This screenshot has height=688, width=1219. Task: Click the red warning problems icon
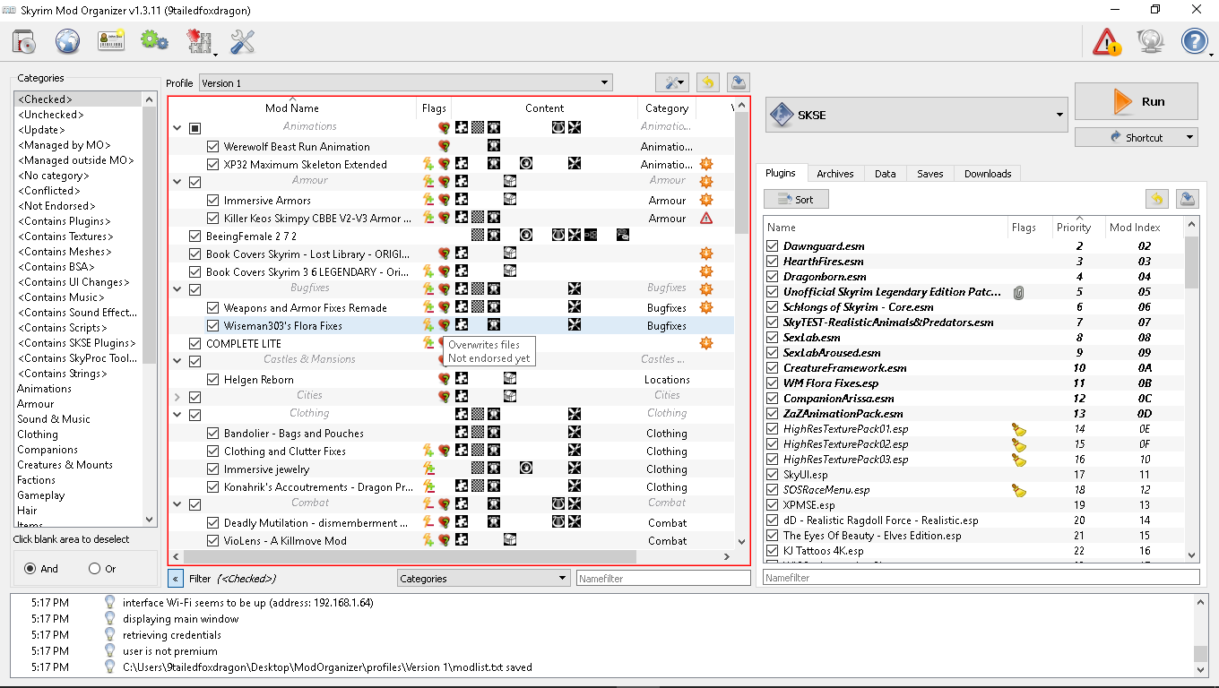pos(1108,41)
